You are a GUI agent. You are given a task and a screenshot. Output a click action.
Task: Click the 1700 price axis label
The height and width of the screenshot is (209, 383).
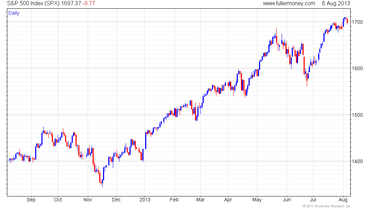tap(357, 22)
